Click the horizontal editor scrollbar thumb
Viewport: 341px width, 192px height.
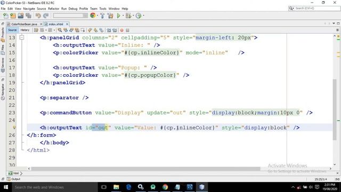145,169
